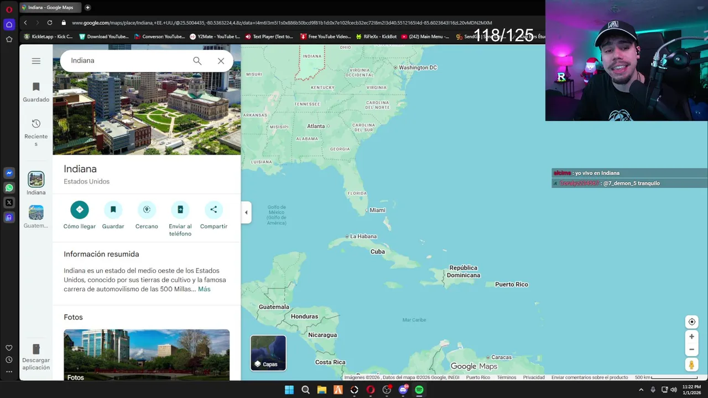This screenshot has width=708, height=398.
Task: Open File Explorer from the taskbar
Action: 321,390
